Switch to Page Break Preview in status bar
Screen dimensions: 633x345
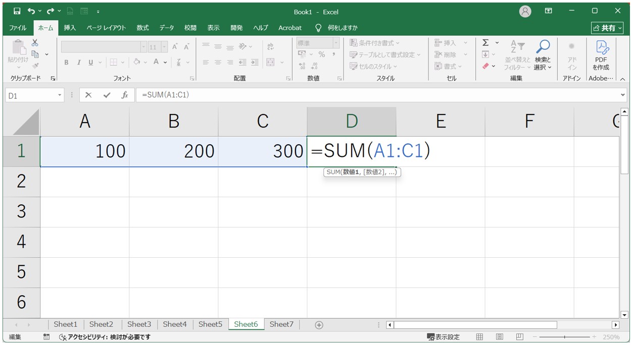519,337
